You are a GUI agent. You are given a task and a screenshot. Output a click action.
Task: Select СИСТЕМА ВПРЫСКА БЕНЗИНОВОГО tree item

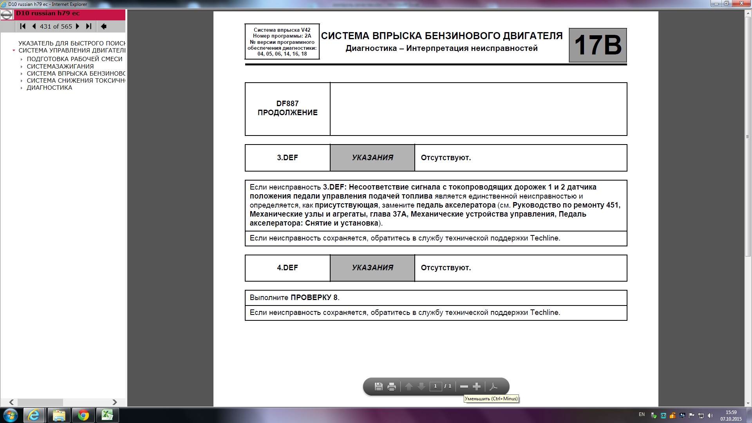(x=76, y=73)
